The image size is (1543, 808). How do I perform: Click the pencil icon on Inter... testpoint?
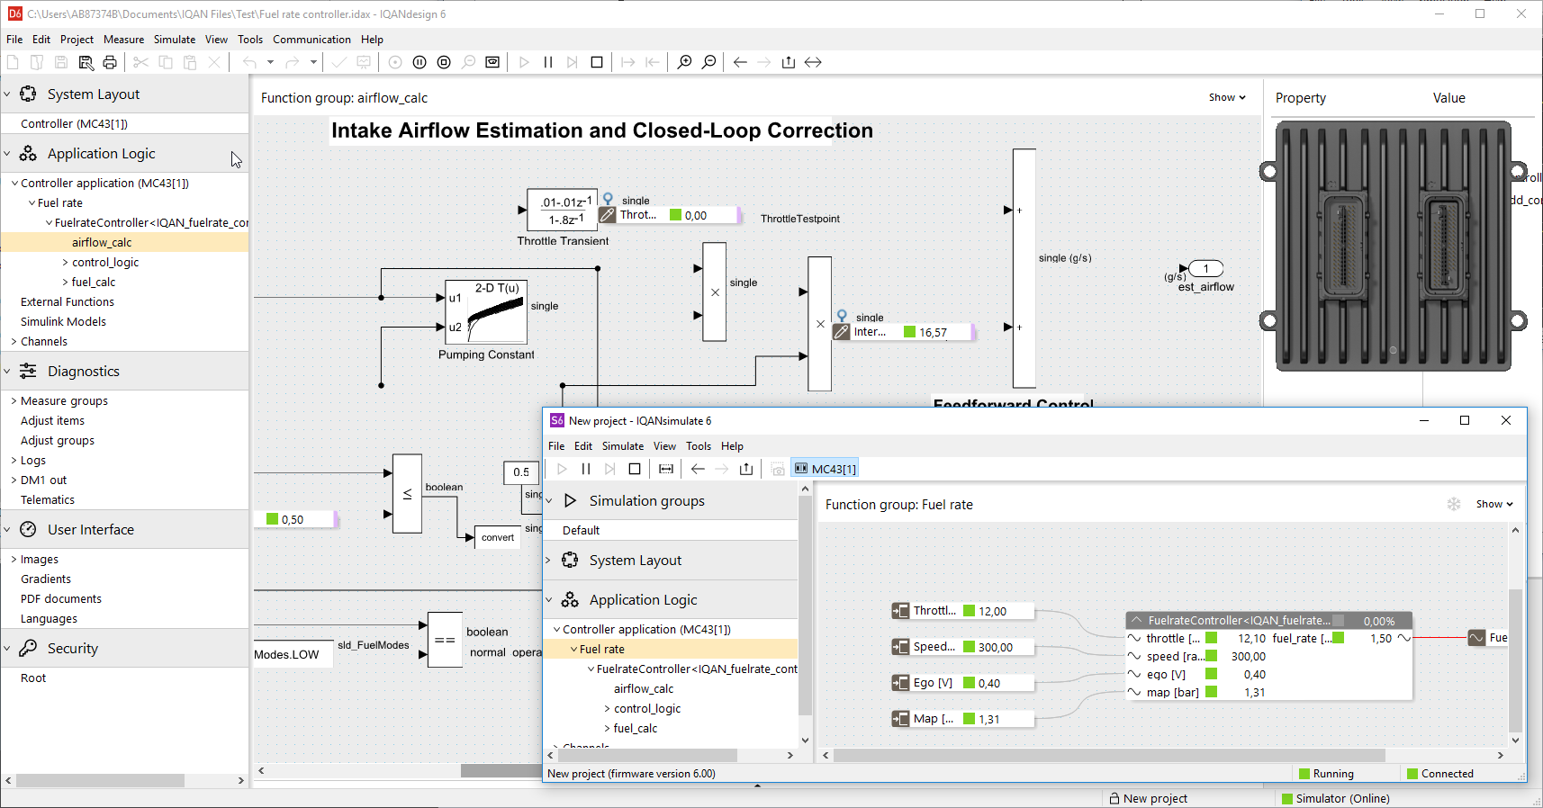(842, 332)
